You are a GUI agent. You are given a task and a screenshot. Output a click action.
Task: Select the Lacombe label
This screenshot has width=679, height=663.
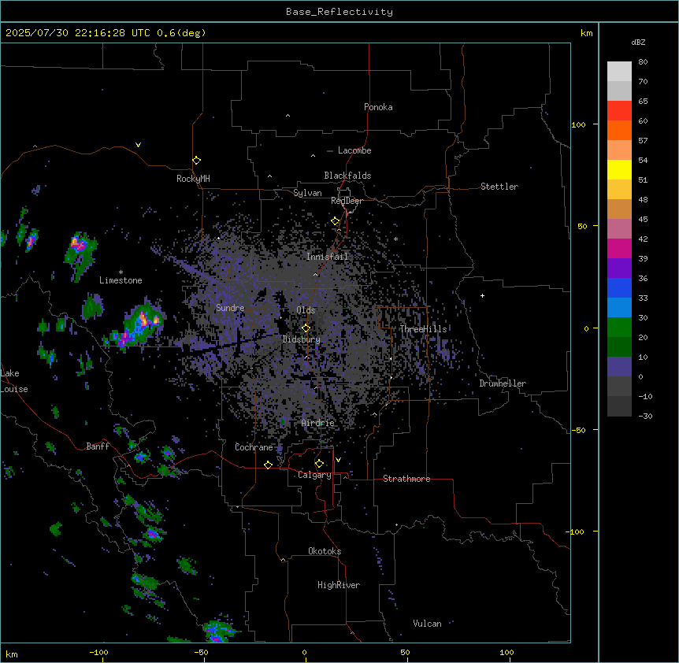(354, 150)
